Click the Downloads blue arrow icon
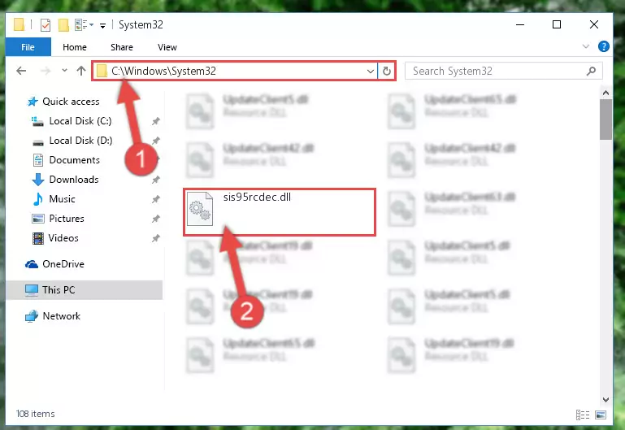 click(38, 180)
